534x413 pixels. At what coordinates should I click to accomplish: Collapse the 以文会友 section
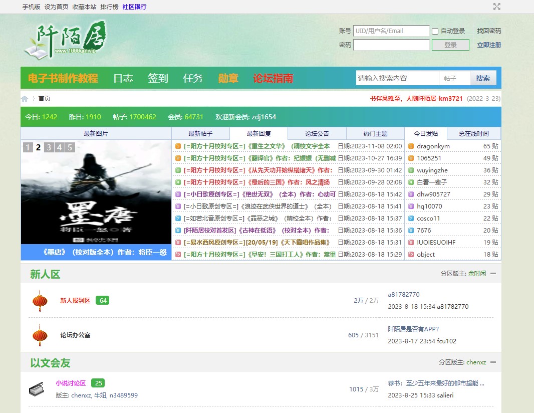point(493,362)
